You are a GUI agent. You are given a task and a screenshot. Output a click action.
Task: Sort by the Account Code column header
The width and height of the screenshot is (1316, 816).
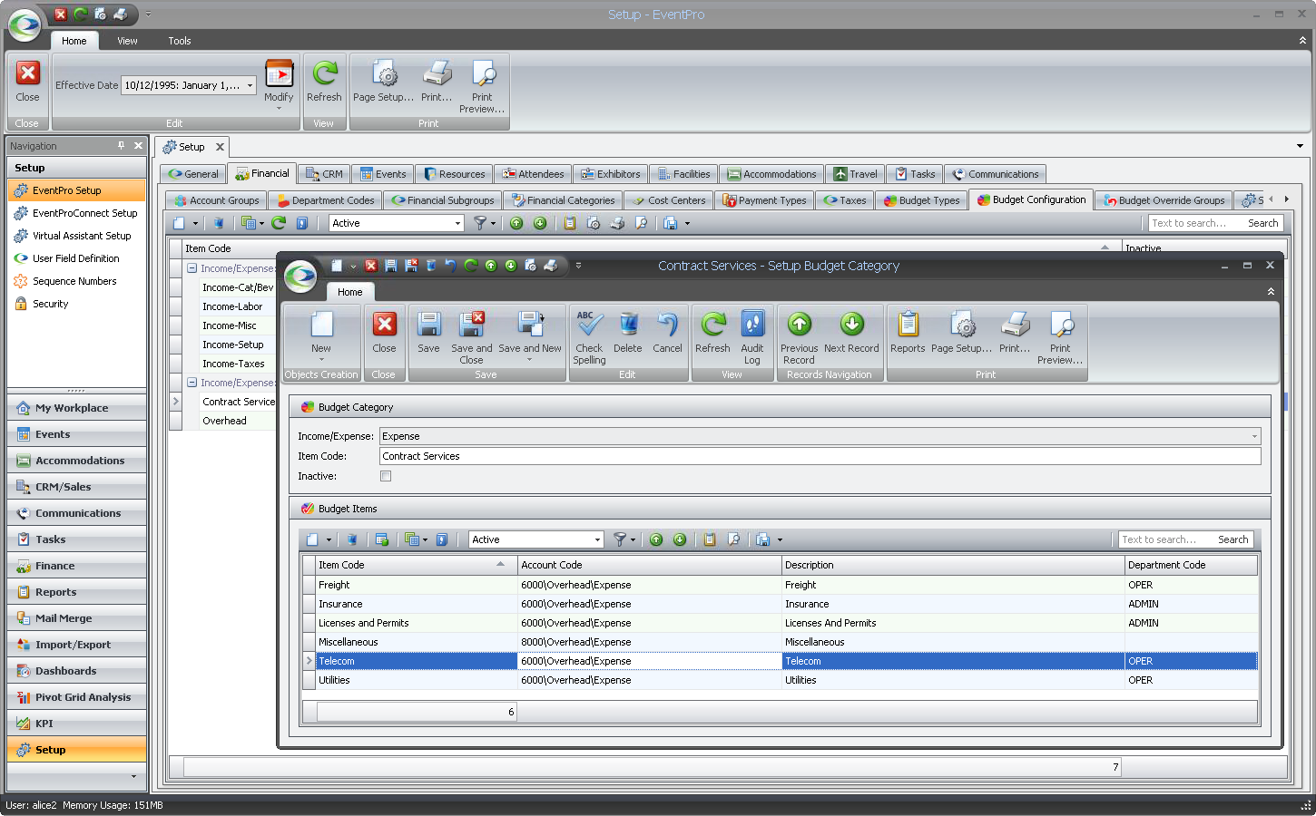click(x=649, y=565)
